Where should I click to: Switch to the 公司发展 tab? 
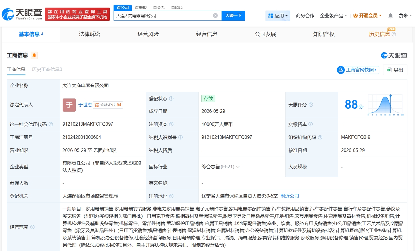click(265, 34)
